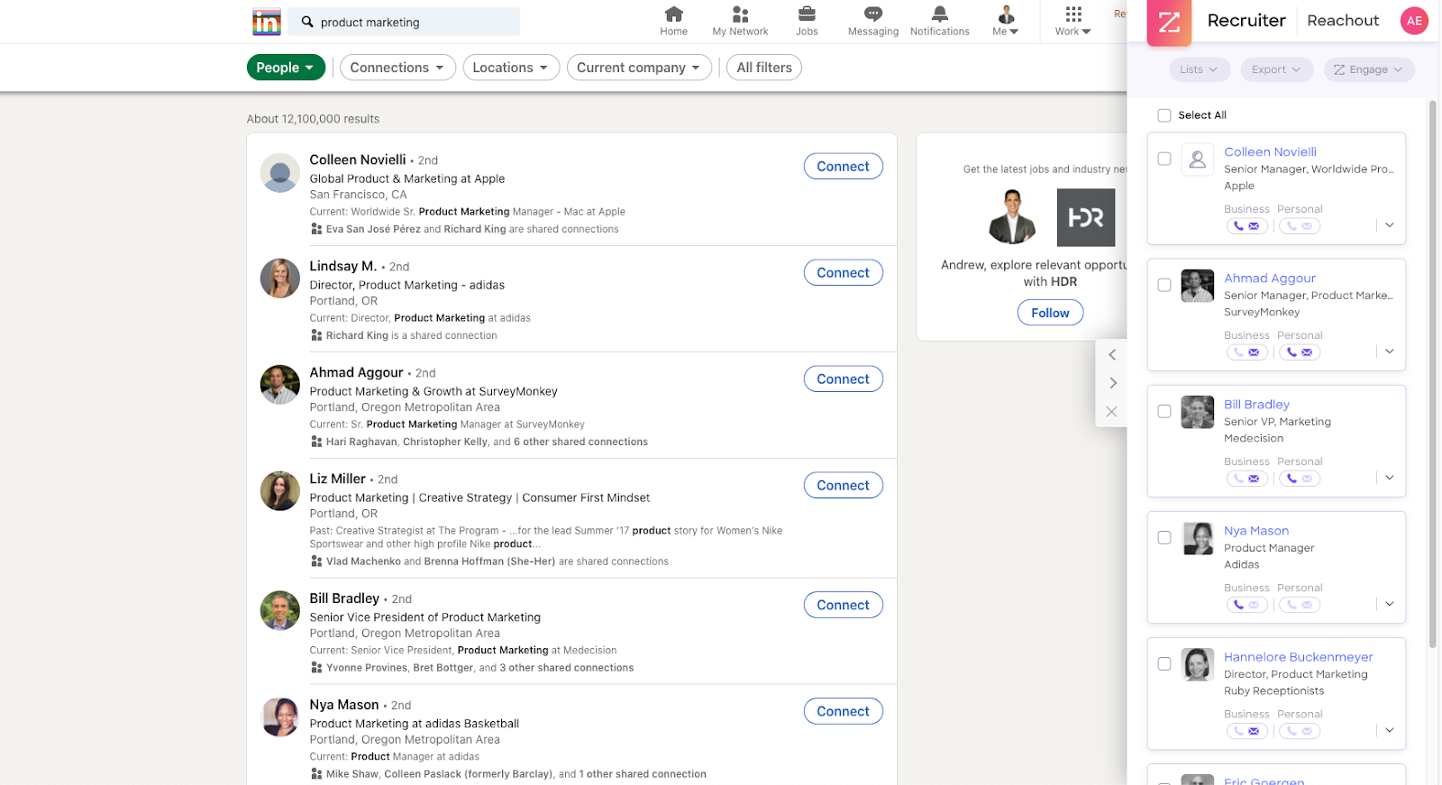The image size is (1442, 785).
Task: Open the Locations filter dropdown
Action: pos(511,68)
